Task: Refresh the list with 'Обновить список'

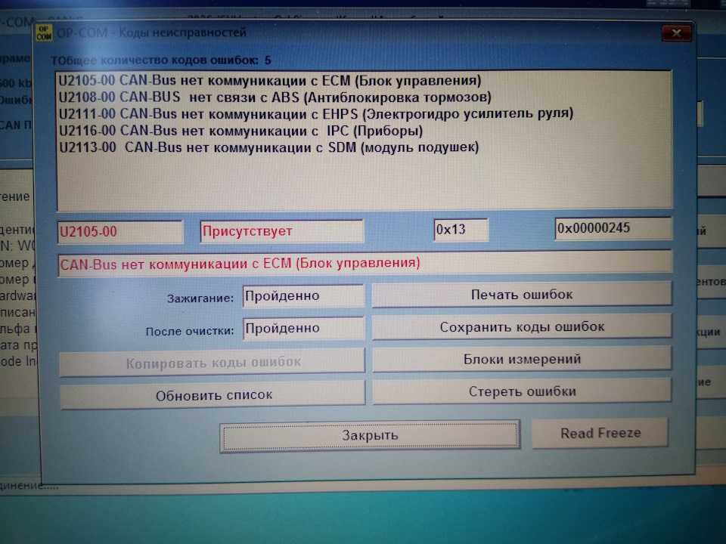Action: (x=213, y=395)
